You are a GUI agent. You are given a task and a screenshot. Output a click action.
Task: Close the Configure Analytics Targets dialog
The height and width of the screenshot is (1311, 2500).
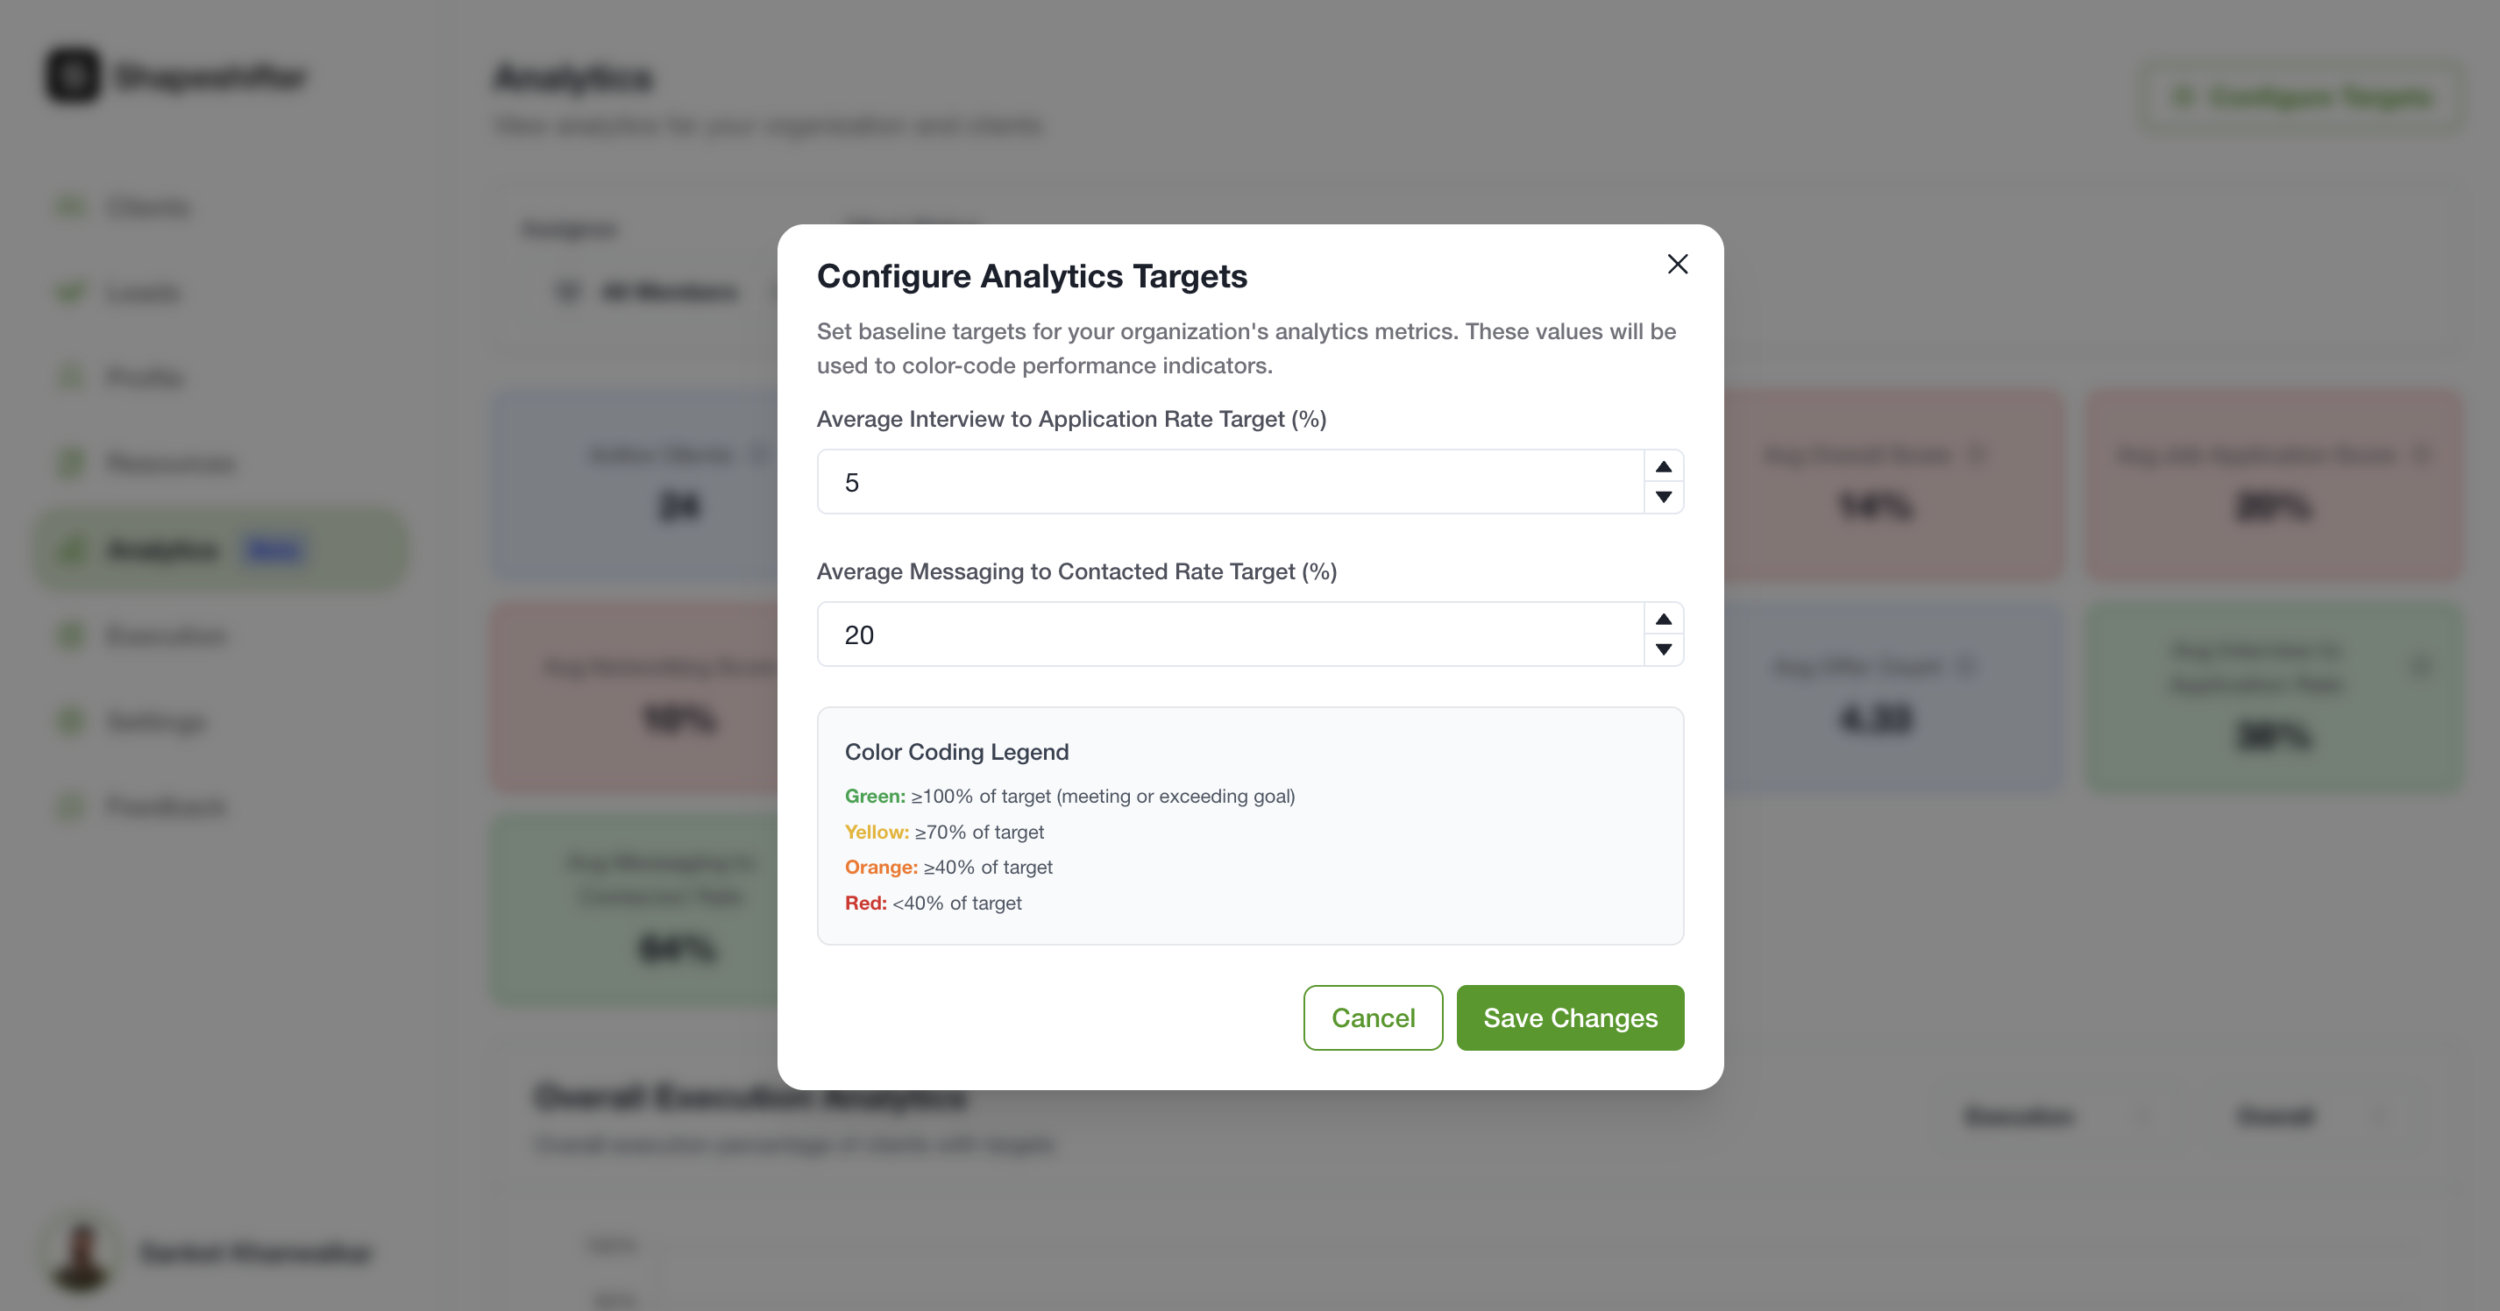(1677, 264)
